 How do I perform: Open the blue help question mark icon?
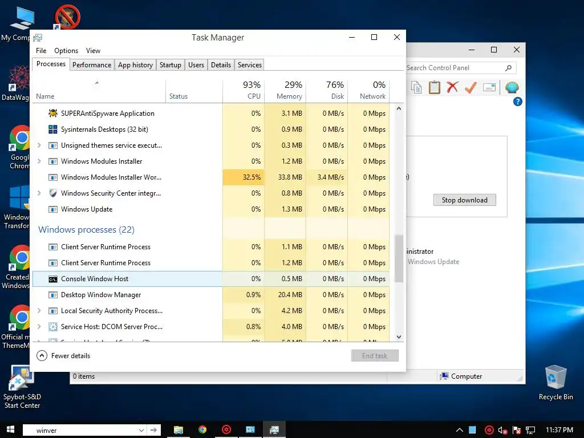pos(517,102)
